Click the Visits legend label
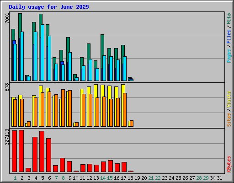 pos(229,99)
